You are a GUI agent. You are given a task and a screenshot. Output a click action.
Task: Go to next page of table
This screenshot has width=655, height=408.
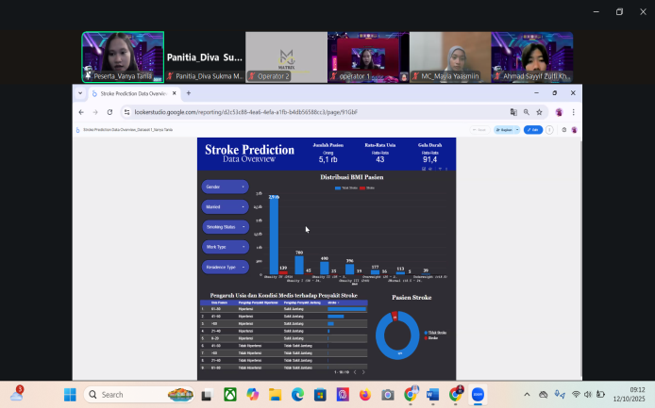[x=363, y=372]
